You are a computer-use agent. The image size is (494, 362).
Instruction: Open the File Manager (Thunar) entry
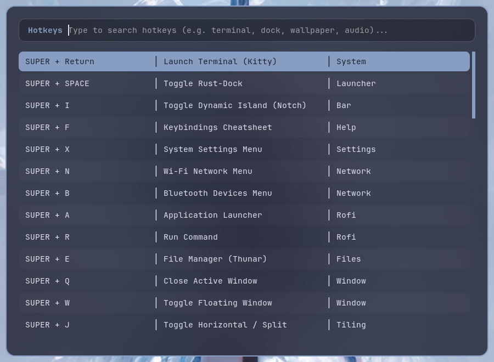tap(244, 259)
